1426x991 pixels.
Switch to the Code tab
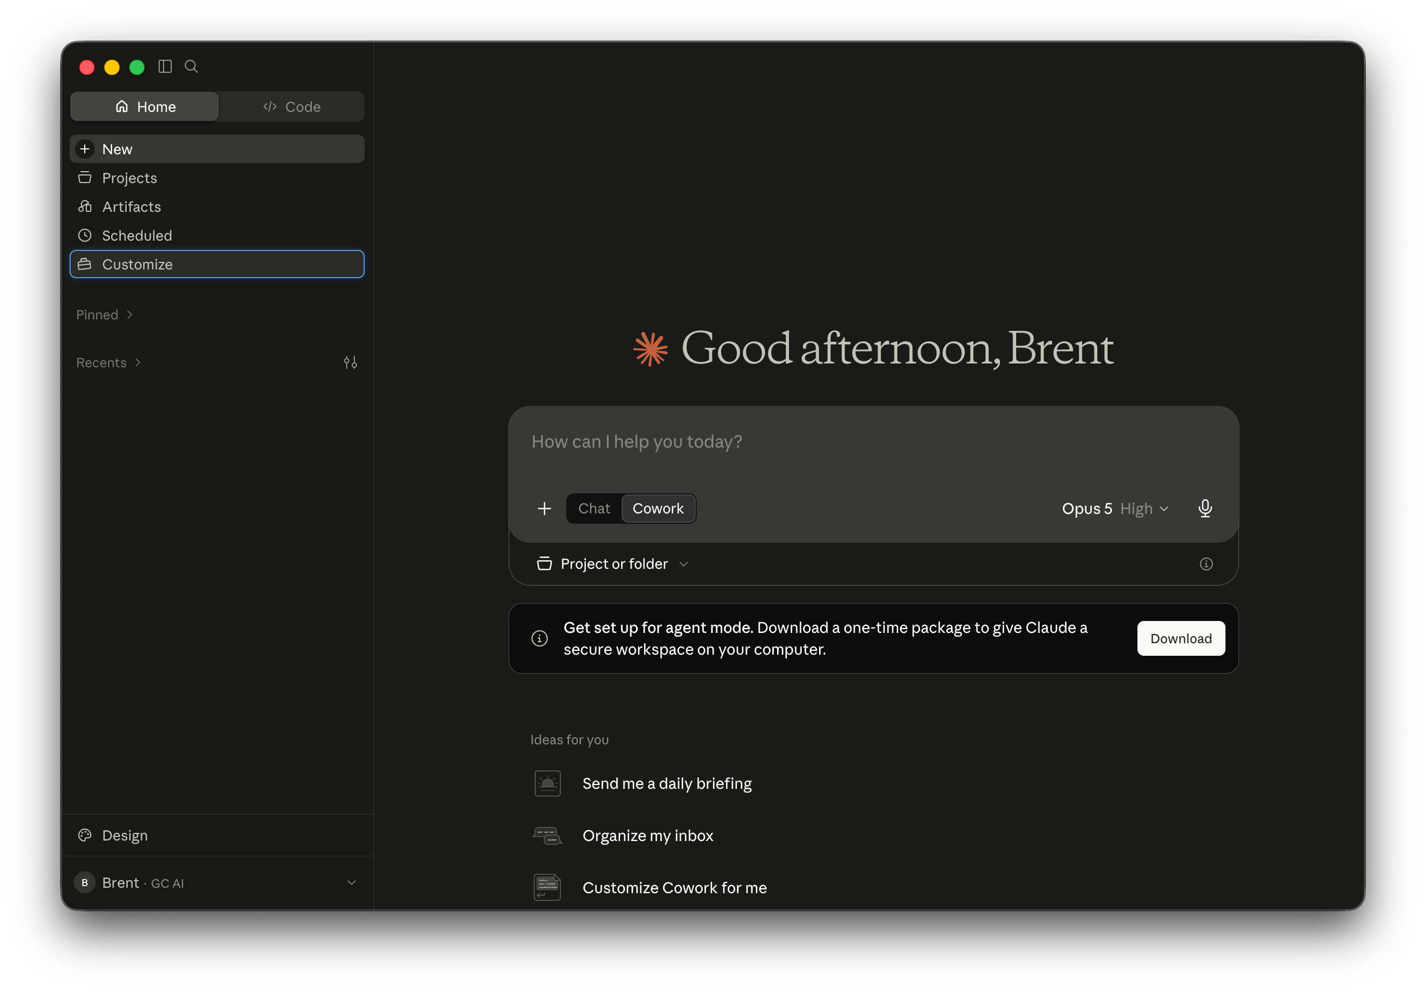(x=292, y=107)
